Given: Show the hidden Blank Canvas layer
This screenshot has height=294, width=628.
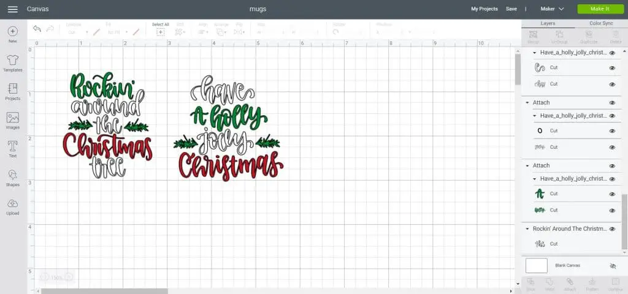Looking at the screenshot, I should 612,266.
